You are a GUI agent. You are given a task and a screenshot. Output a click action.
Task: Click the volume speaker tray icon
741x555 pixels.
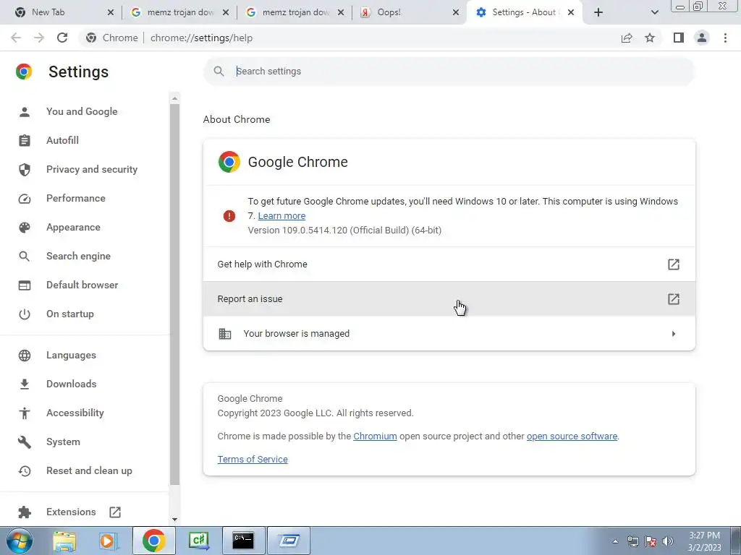point(668,541)
